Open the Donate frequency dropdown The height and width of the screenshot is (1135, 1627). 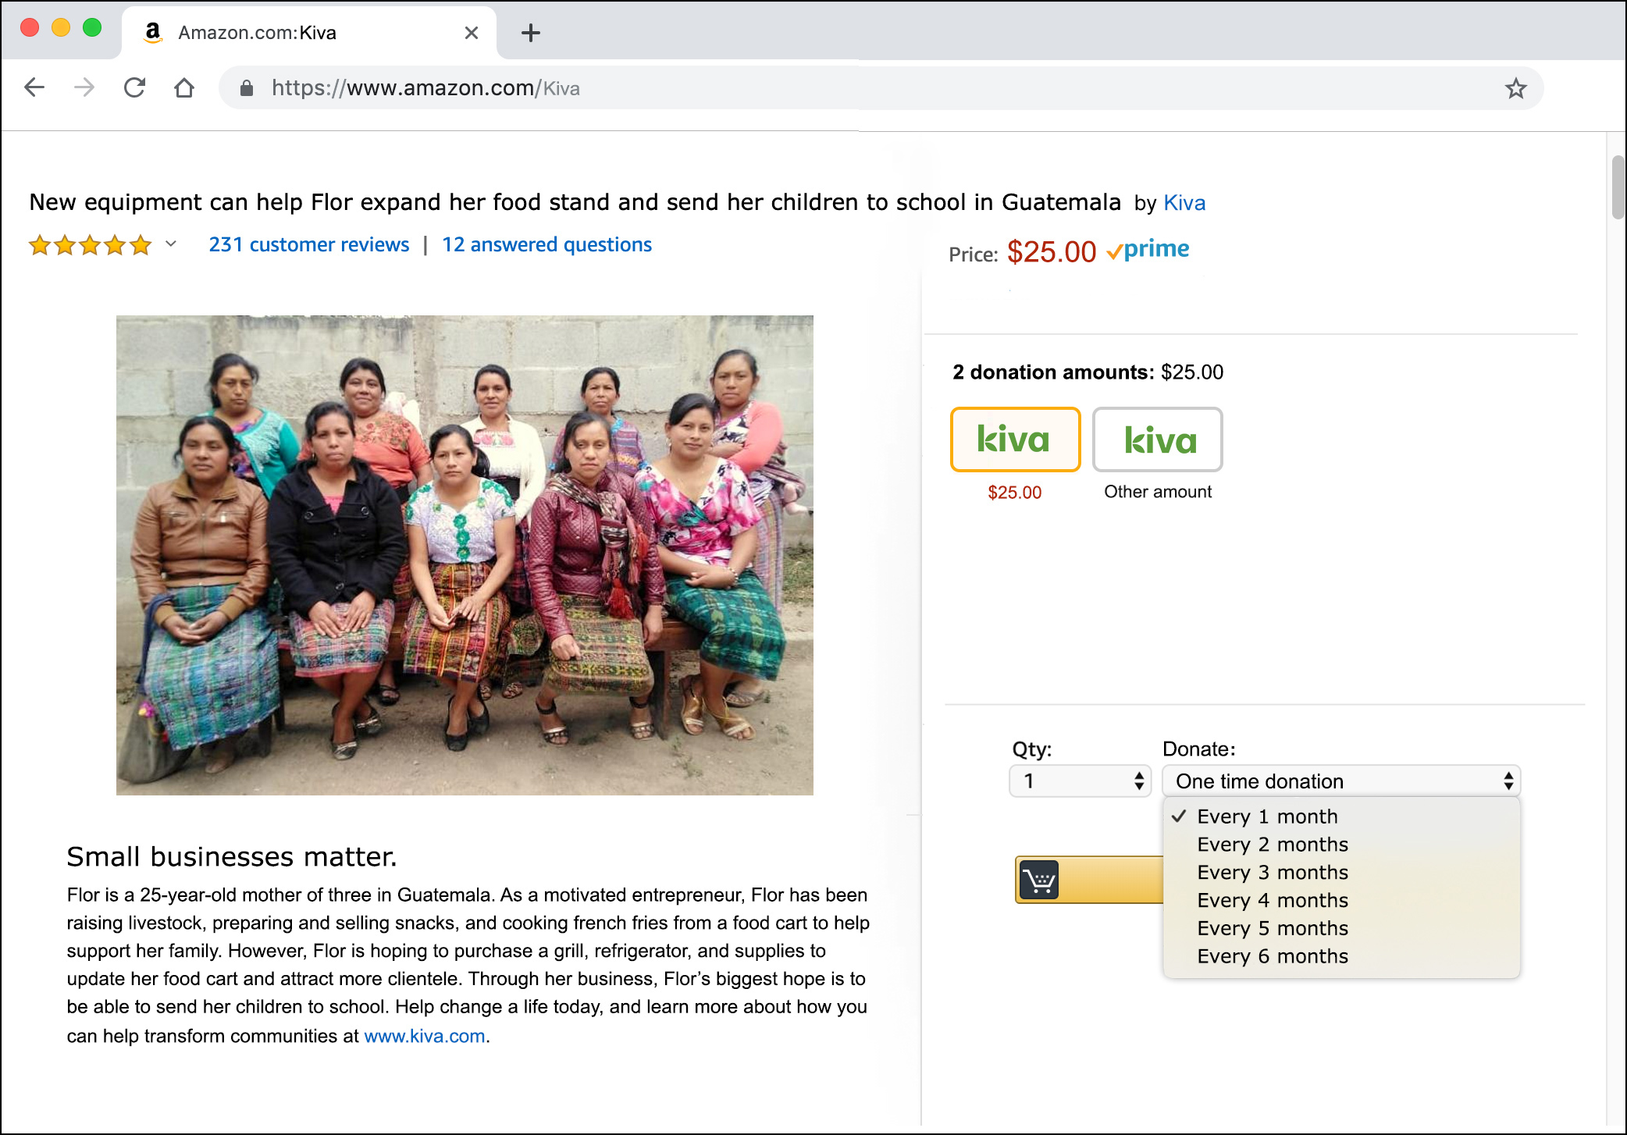tap(1340, 781)
